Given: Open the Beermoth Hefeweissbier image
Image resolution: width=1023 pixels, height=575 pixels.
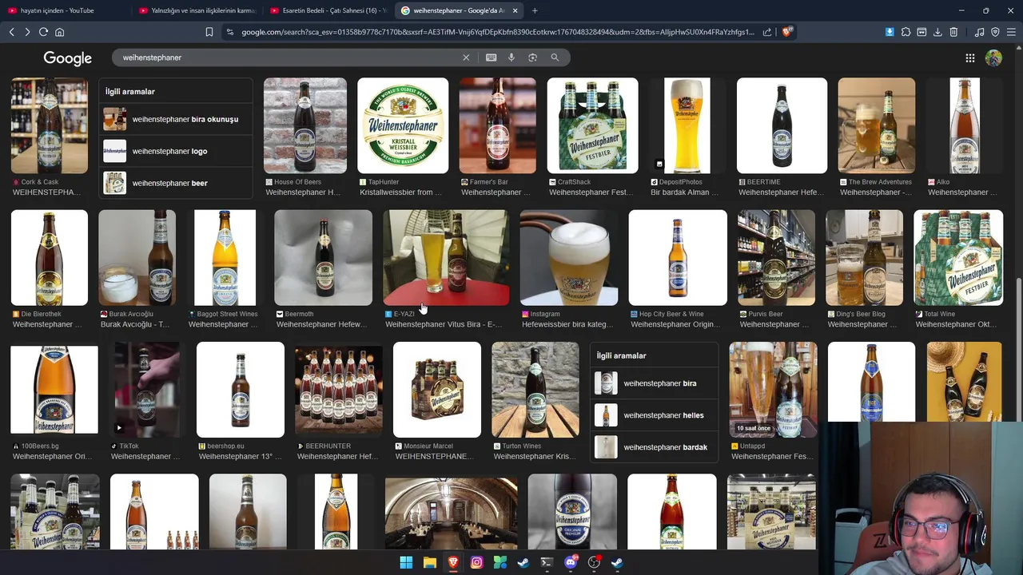Looking at the screenshot, I should tap(323, 258).
